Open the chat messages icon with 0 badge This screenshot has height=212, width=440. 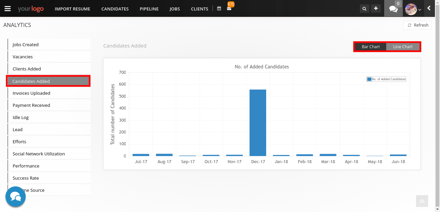click(393, 8)
